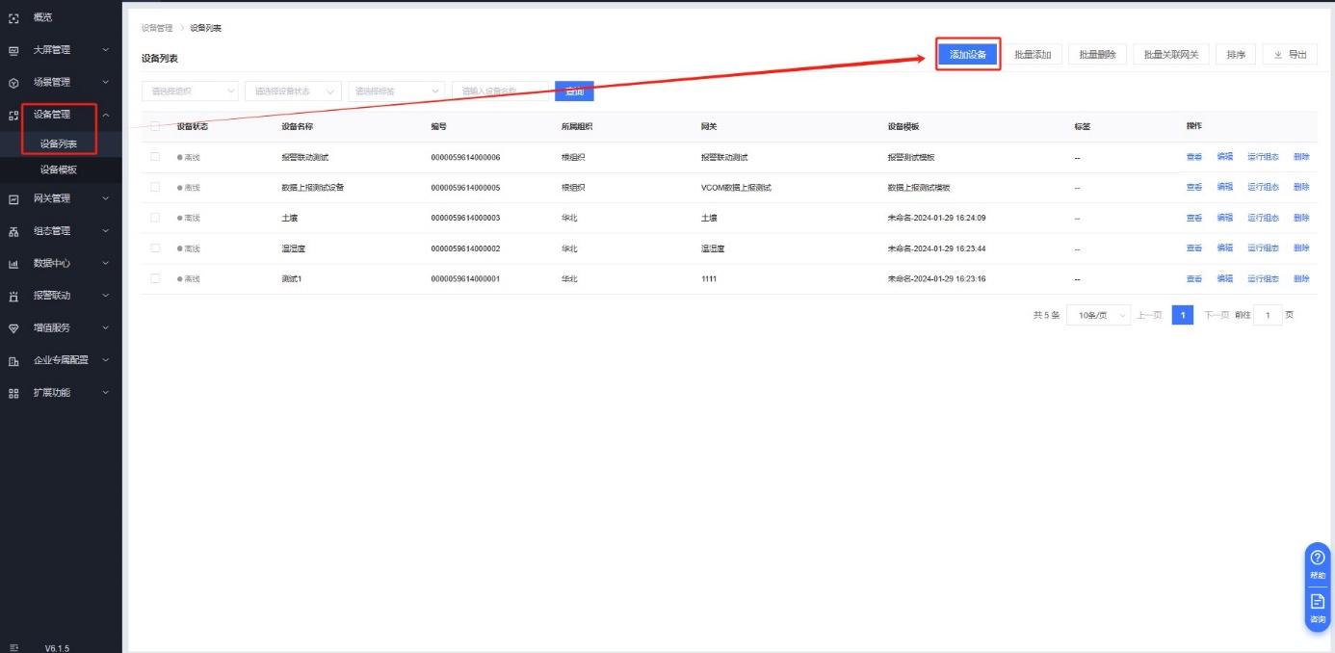Image resolution: width=1335 pixels, height=653 pixels.
Task: Click the 概览 overview icon in sidebar
Action: pos(13,18)
